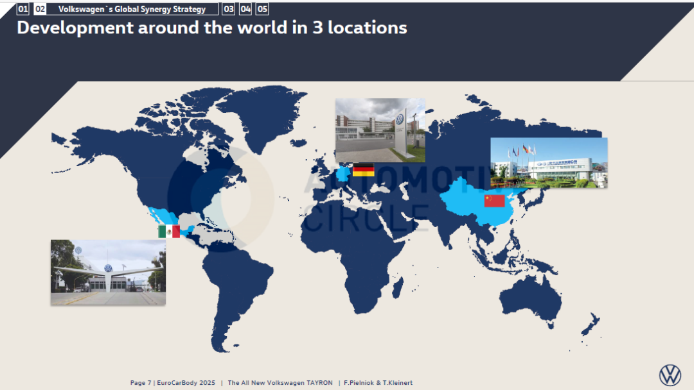694x390 pixels.
Task: Go to section 03 tab
Action: click(x=228, y=9)
